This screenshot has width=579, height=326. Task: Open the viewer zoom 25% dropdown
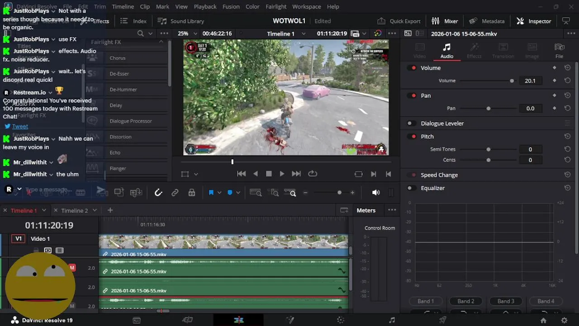188,34
